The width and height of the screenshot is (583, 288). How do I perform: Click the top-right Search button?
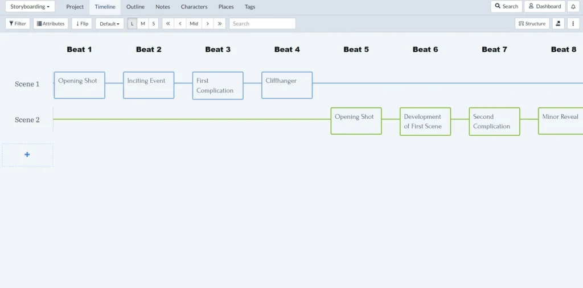click(x=506, y=6)
